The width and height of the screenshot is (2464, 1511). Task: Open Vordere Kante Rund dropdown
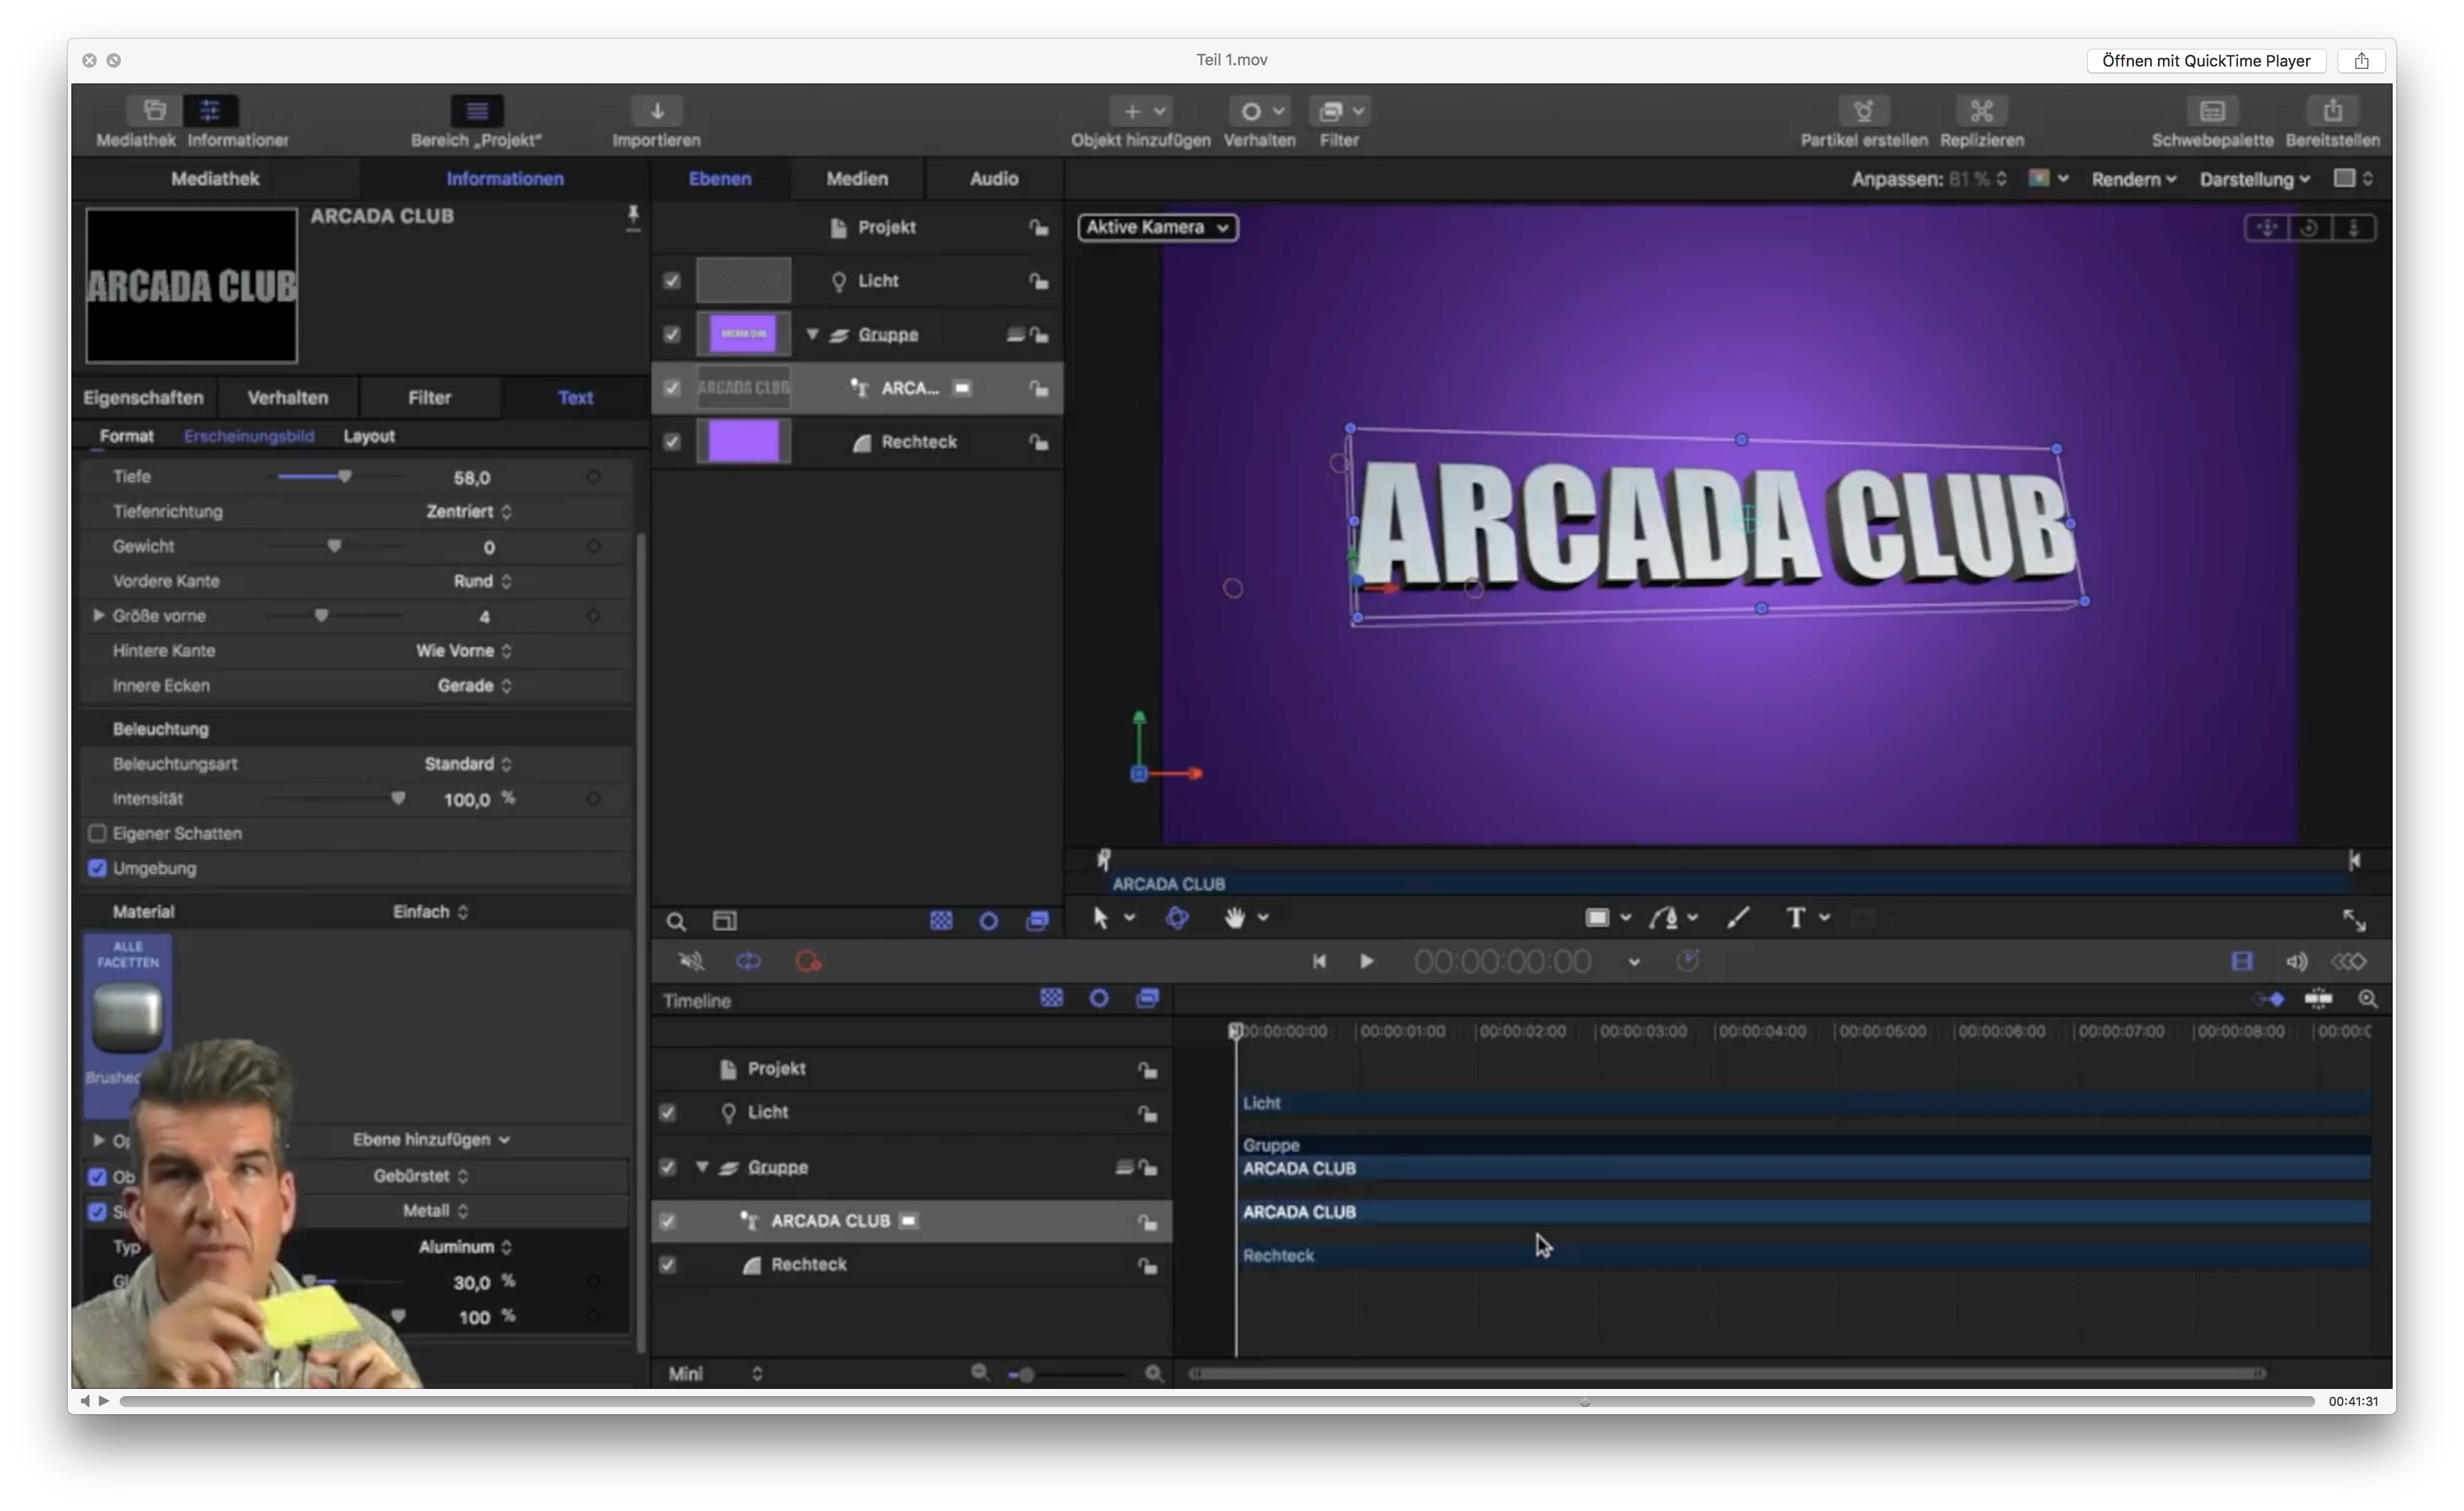482,582
